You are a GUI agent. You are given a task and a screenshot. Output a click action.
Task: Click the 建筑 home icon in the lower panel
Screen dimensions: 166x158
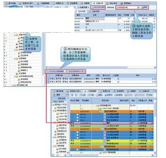(x=54, y=95)
